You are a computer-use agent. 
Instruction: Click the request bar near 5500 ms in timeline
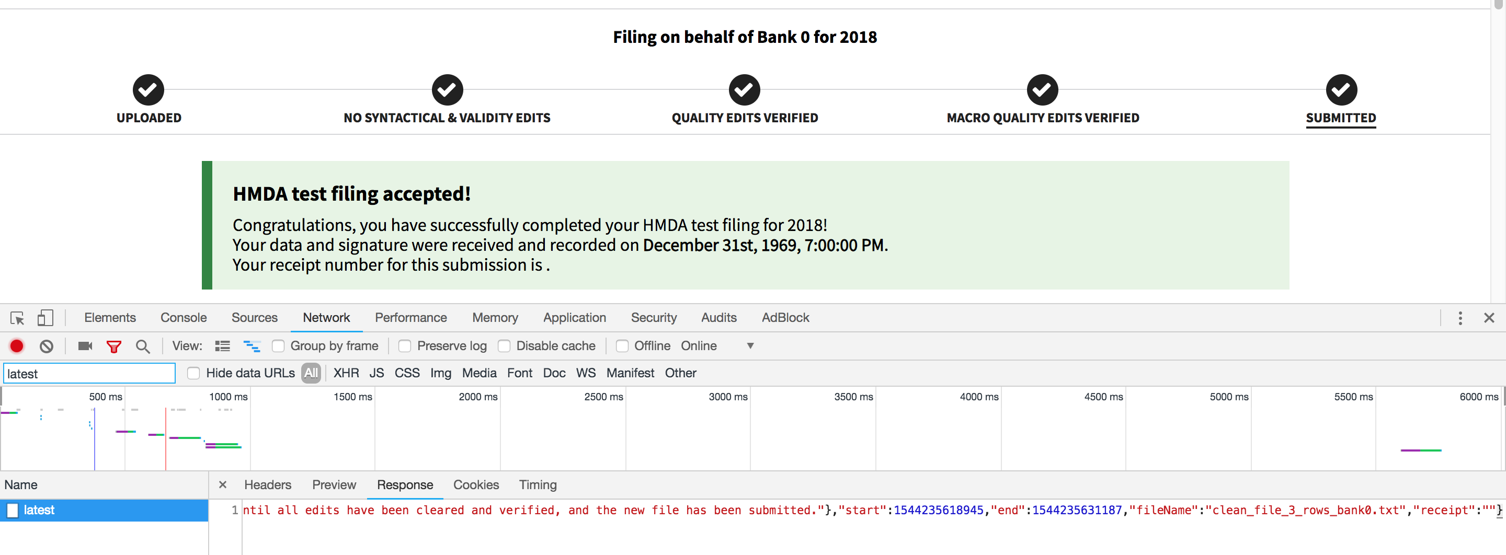1421,450
